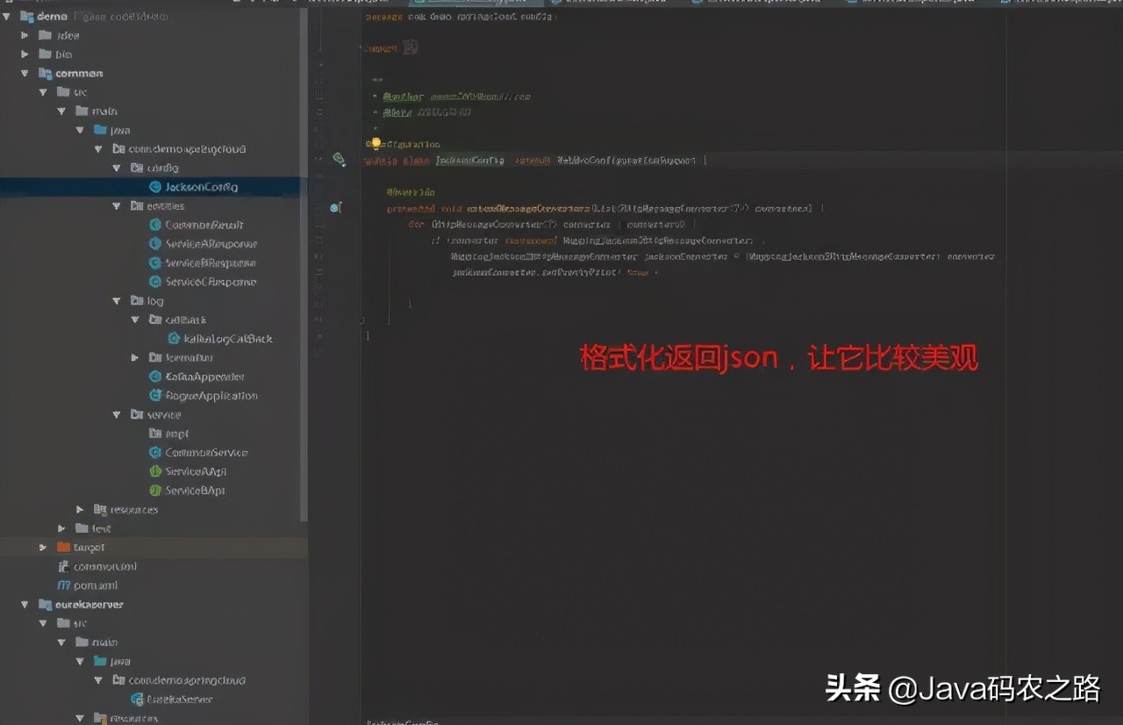Click the Maven icon beside pom.xml

63,585
